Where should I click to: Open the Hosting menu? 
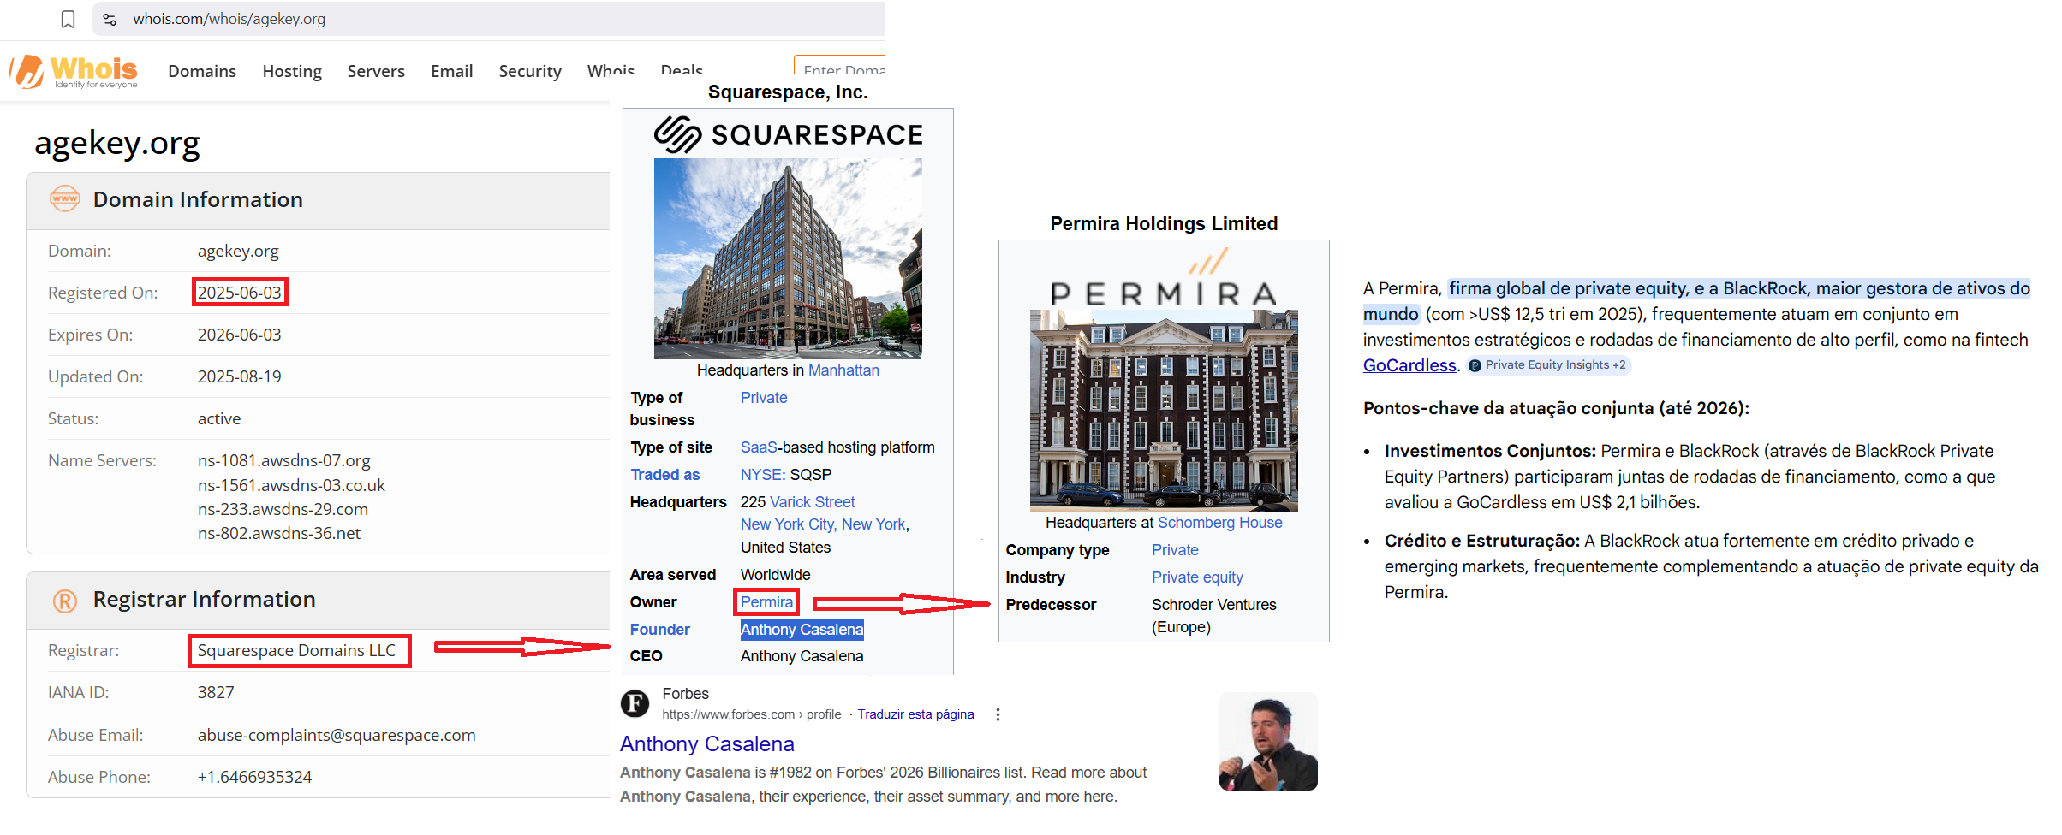pyautogui.click(x=292, y=71)
